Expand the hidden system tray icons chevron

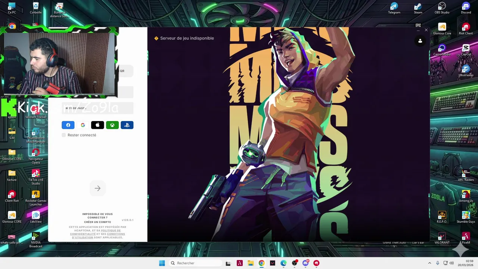click(429, 263)
